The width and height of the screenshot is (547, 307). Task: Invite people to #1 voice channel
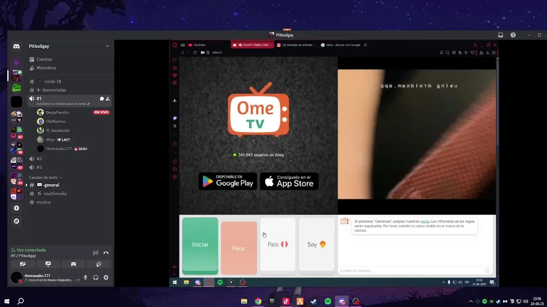pyautogui.click(x=108, y=98)
